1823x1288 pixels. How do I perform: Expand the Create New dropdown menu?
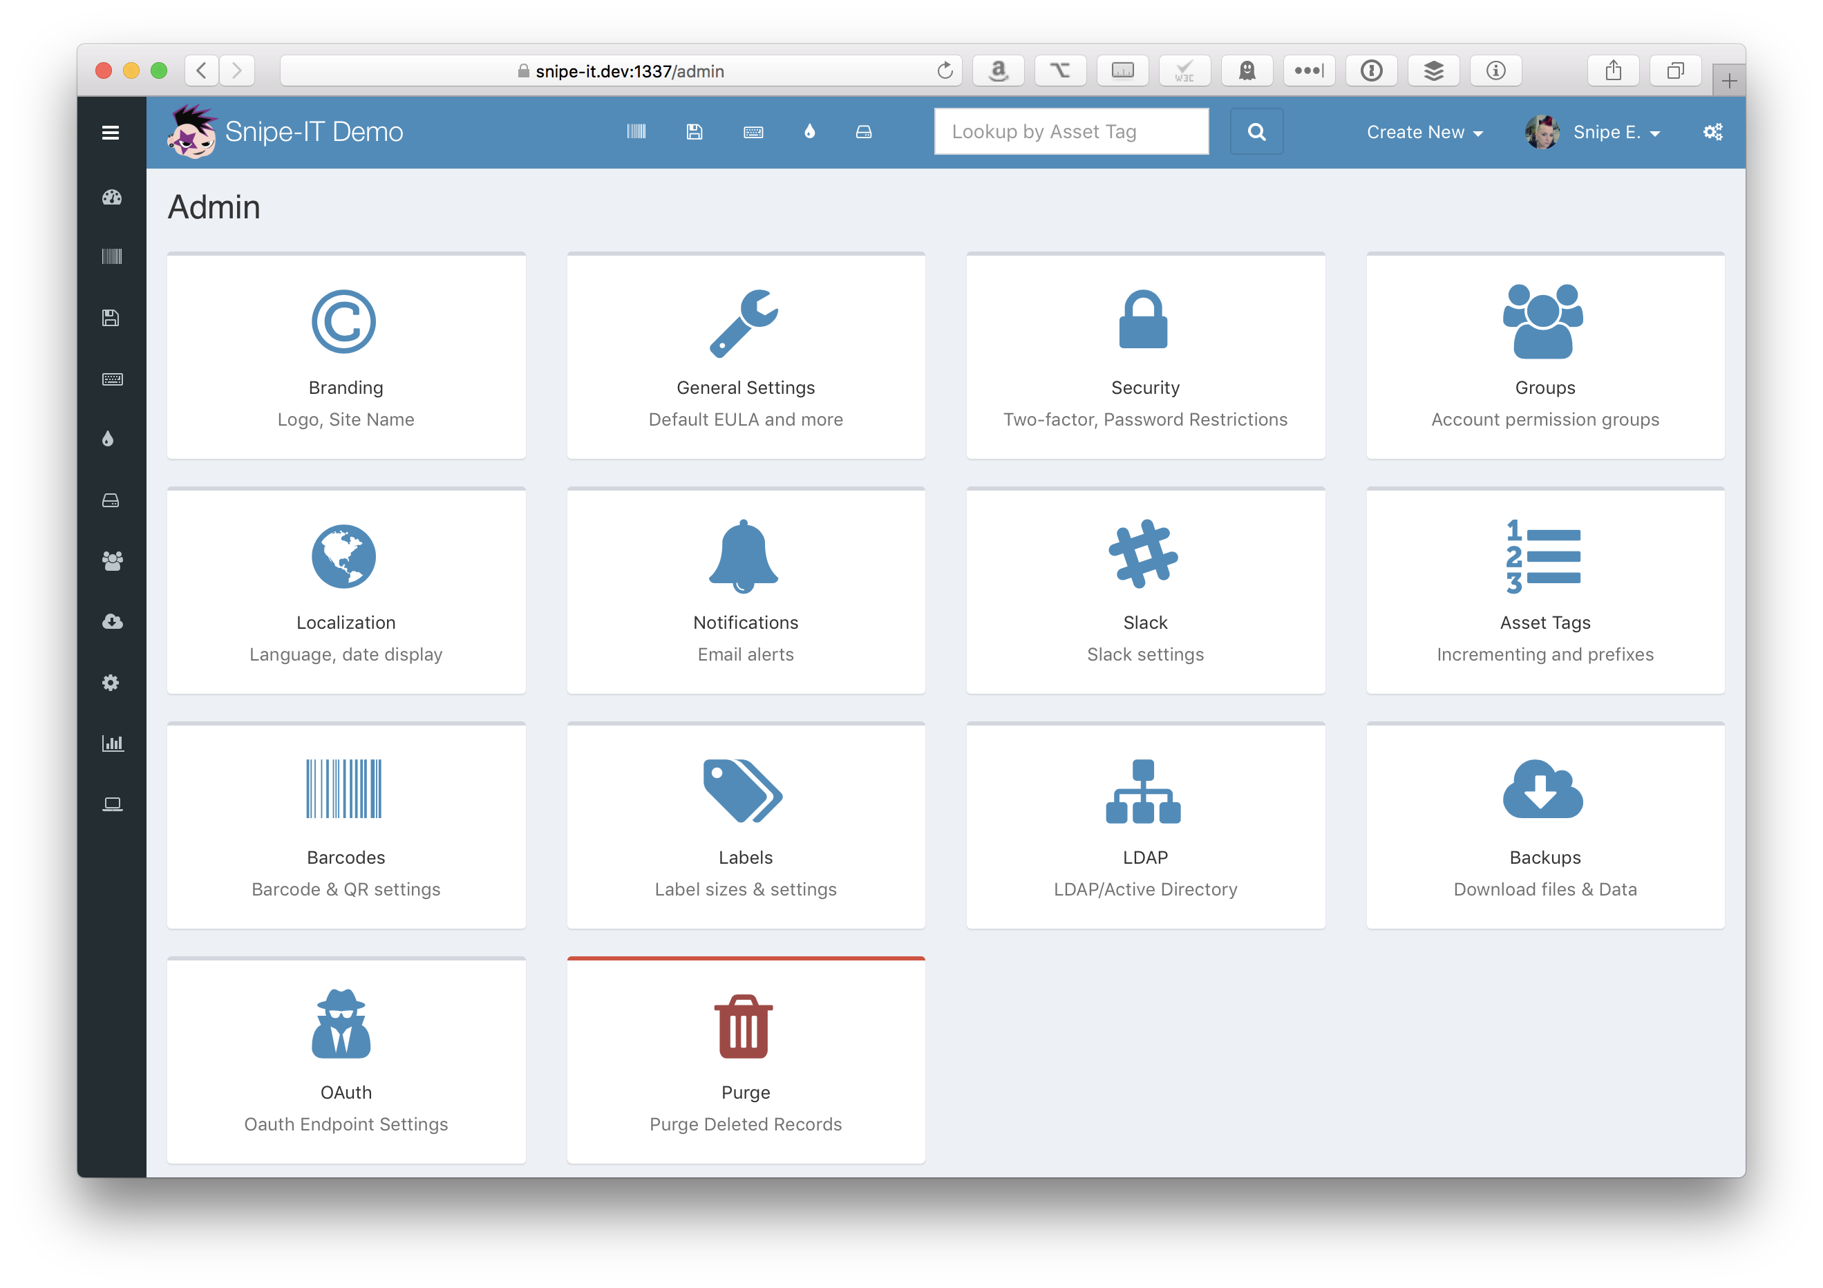tap(1421, 133)
